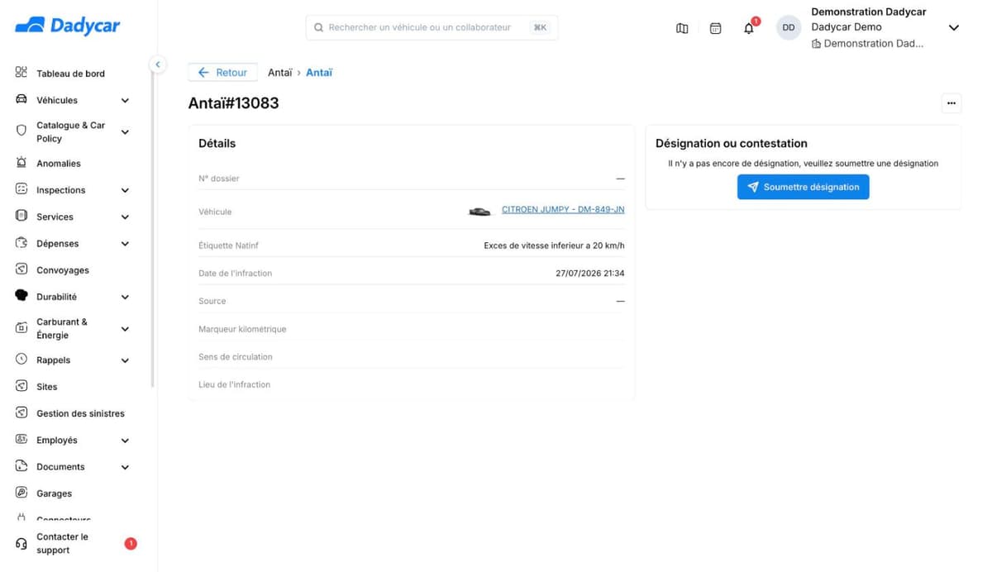Click the DD user avatar
This screenshot has width=992, height=572.
789,27
